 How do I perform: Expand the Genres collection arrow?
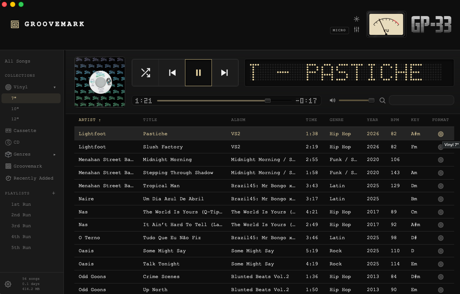point(54,154)
